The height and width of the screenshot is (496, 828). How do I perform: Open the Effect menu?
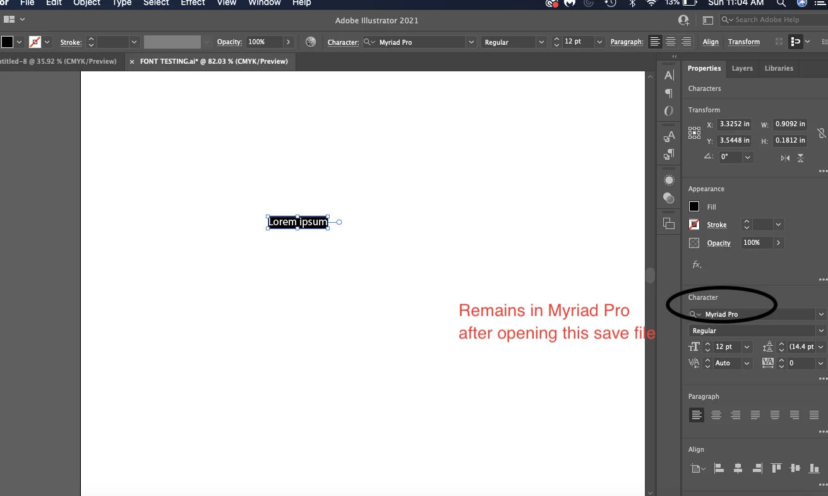[193, 3]
